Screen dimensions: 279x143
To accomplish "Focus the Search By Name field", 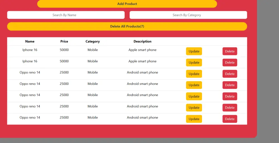I will [66, 15].
